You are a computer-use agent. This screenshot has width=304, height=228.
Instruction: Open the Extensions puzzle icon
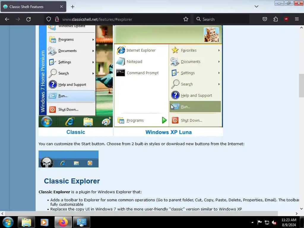[x=275, y=19]
